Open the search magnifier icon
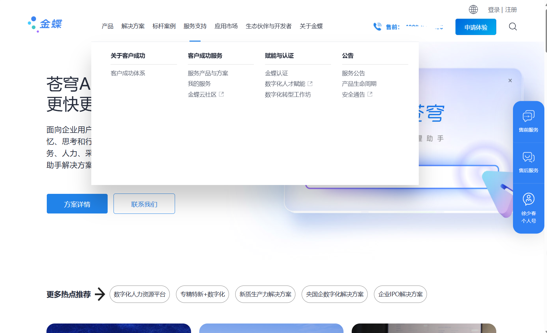 coord(513,27)
